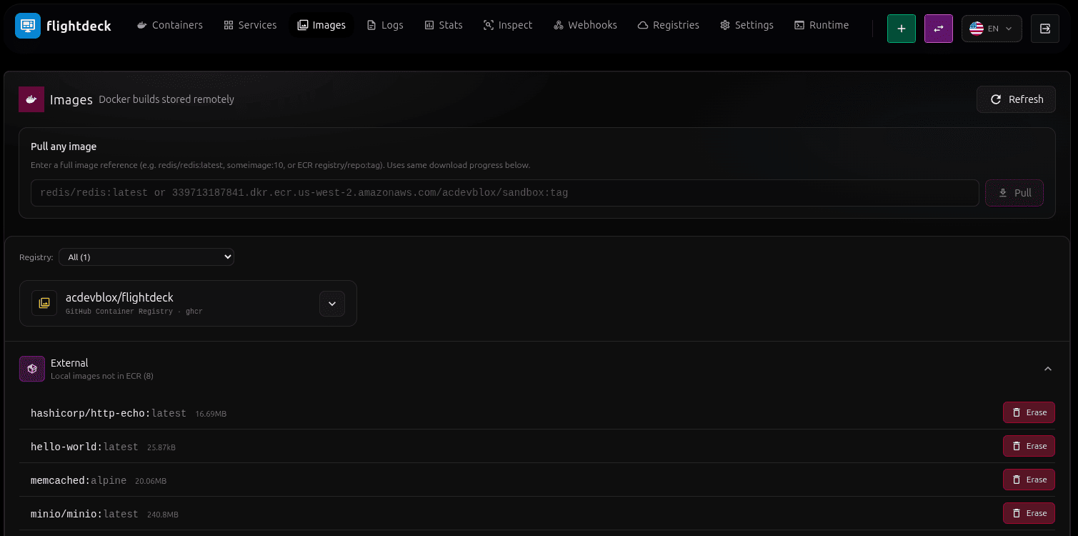Open Settings from the navigation bar
The width and height of the screenshot is (1078, 536).
[x=747, y=25]
